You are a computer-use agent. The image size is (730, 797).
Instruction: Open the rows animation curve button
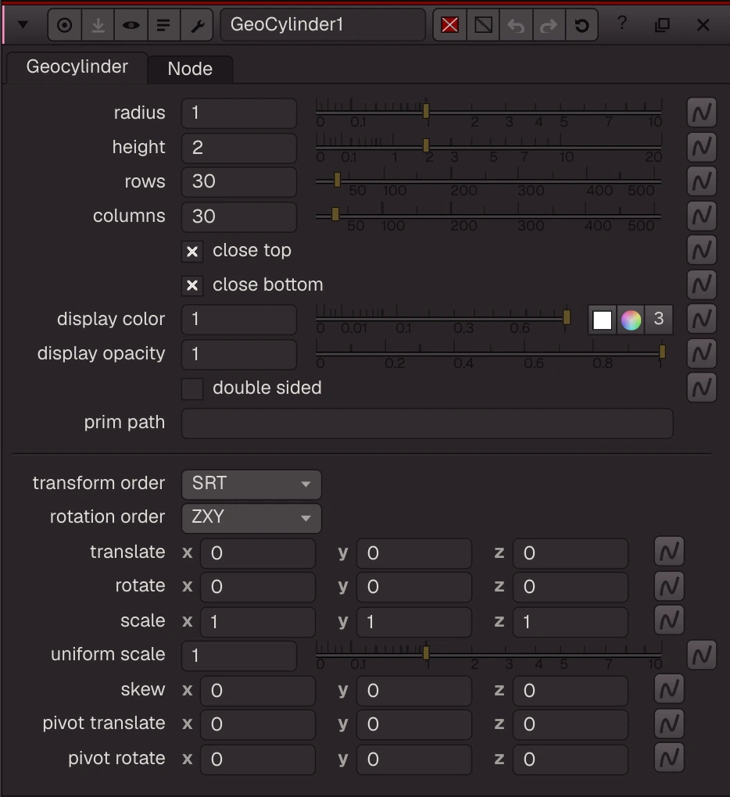point(702,181)
